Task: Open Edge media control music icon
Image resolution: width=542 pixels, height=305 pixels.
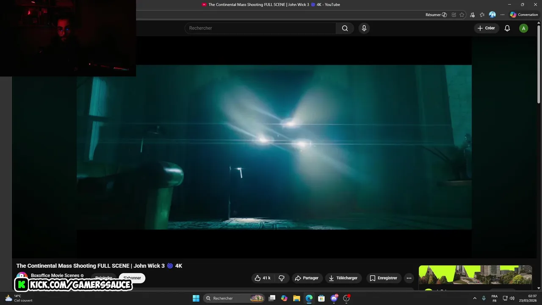Action: coord(472,15)
